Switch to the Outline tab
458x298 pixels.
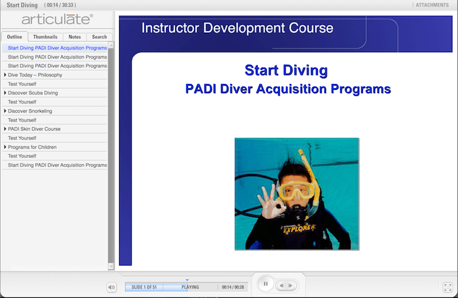pyautogui.click(x=15, y=37)
